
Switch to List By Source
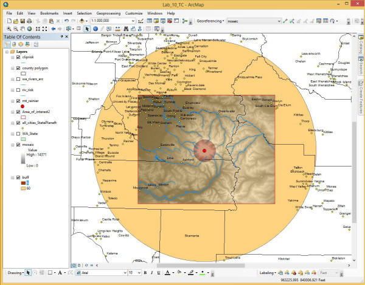click(x=14, y=44)
